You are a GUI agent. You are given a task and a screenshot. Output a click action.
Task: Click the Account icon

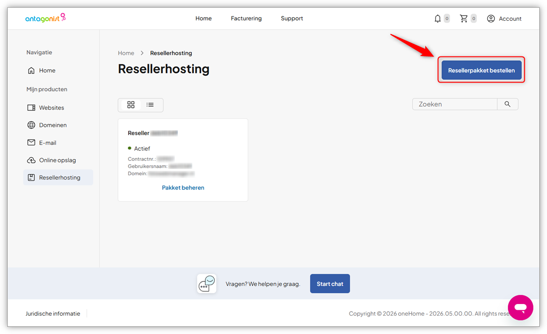click(x=491, y=18)
